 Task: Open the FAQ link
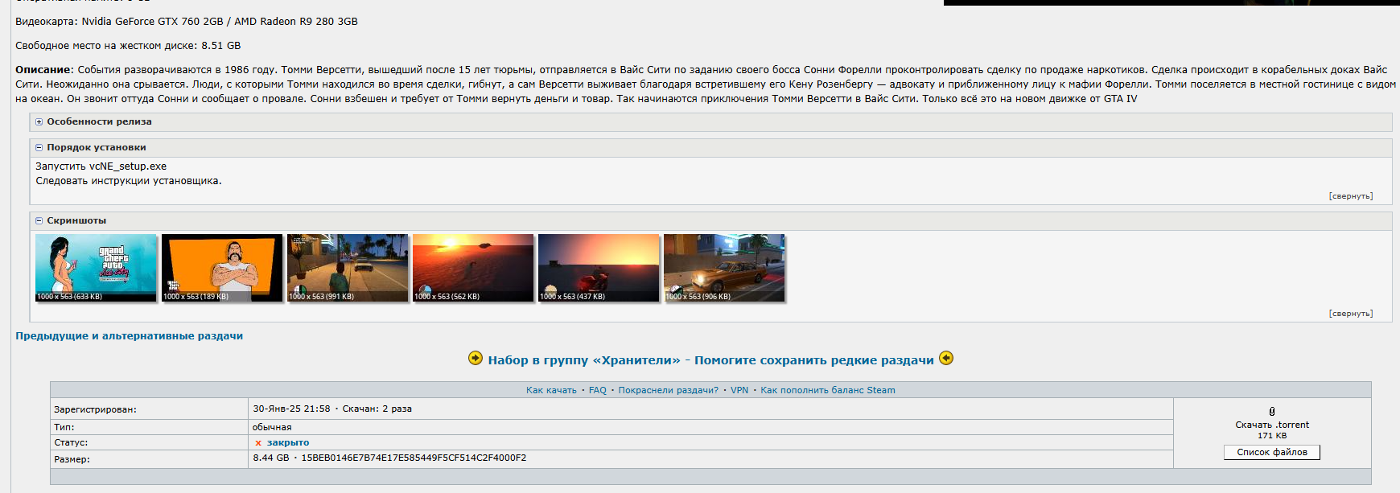598,391
